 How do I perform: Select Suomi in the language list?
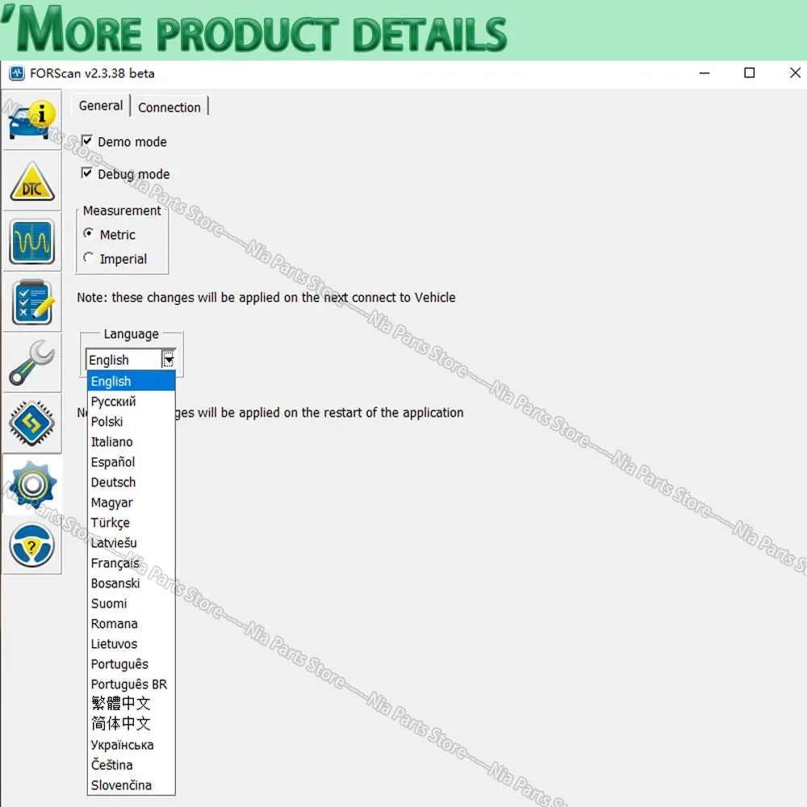point(132,603)
